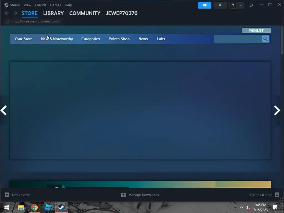
Task: Switch to Big Picture mode monitor icon
Action: coord(250,5)
